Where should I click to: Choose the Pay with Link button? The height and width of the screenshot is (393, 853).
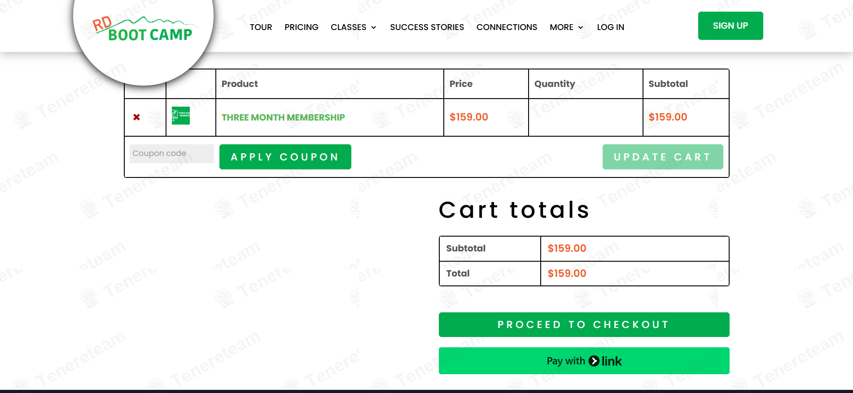tap(584, 361)
